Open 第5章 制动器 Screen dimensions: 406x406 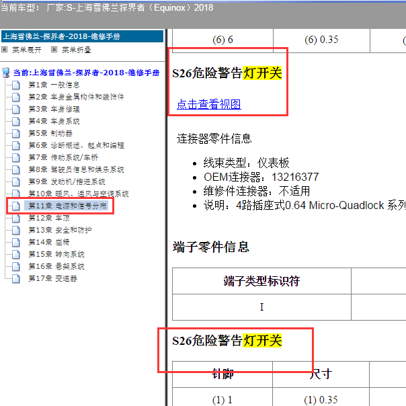pyautogui.click(x=50, y=133)
